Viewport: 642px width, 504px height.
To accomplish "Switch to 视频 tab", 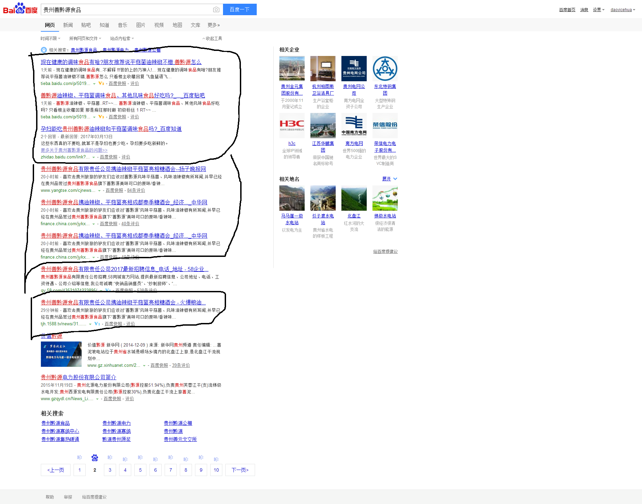I will click(159, 25).
